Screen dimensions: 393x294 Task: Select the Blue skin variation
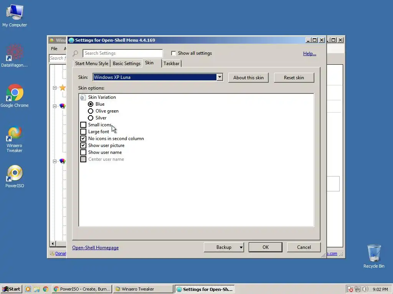[91, 104]
